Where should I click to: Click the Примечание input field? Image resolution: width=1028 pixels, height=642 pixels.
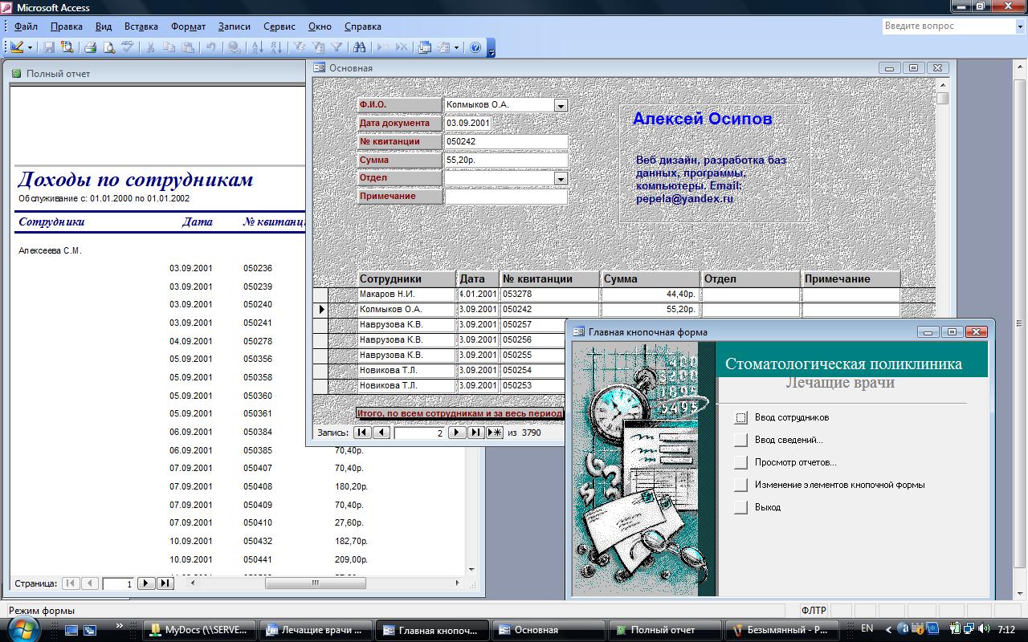(x=506, y=197)
